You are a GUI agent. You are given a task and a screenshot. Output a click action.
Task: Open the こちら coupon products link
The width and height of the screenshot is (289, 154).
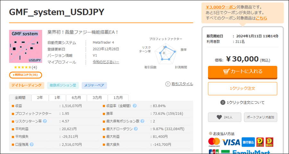(x=261, y=18)
